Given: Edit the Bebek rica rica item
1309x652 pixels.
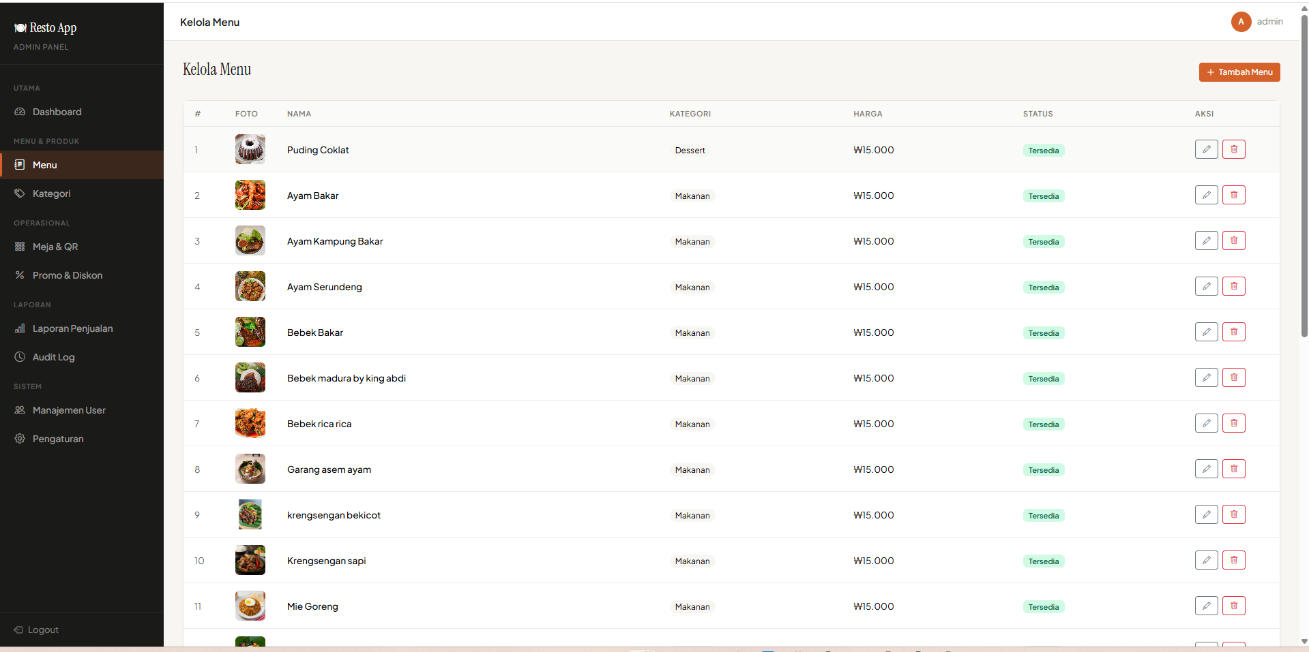Looking at the screenshot, I should point(1206,423).
